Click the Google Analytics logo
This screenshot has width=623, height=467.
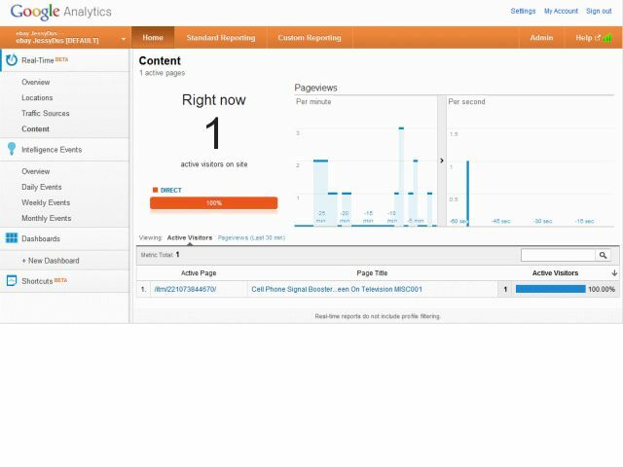60,13
